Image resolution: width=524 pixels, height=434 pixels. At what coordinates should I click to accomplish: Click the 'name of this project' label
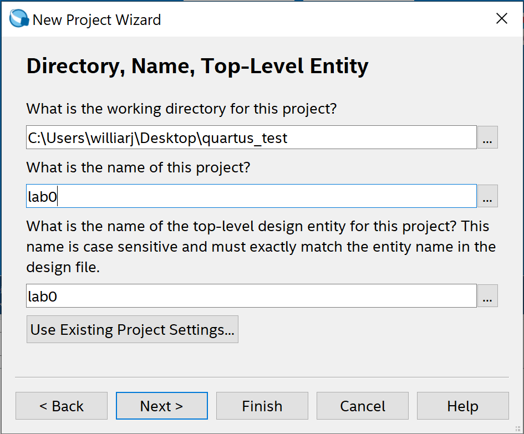point(139,167)
